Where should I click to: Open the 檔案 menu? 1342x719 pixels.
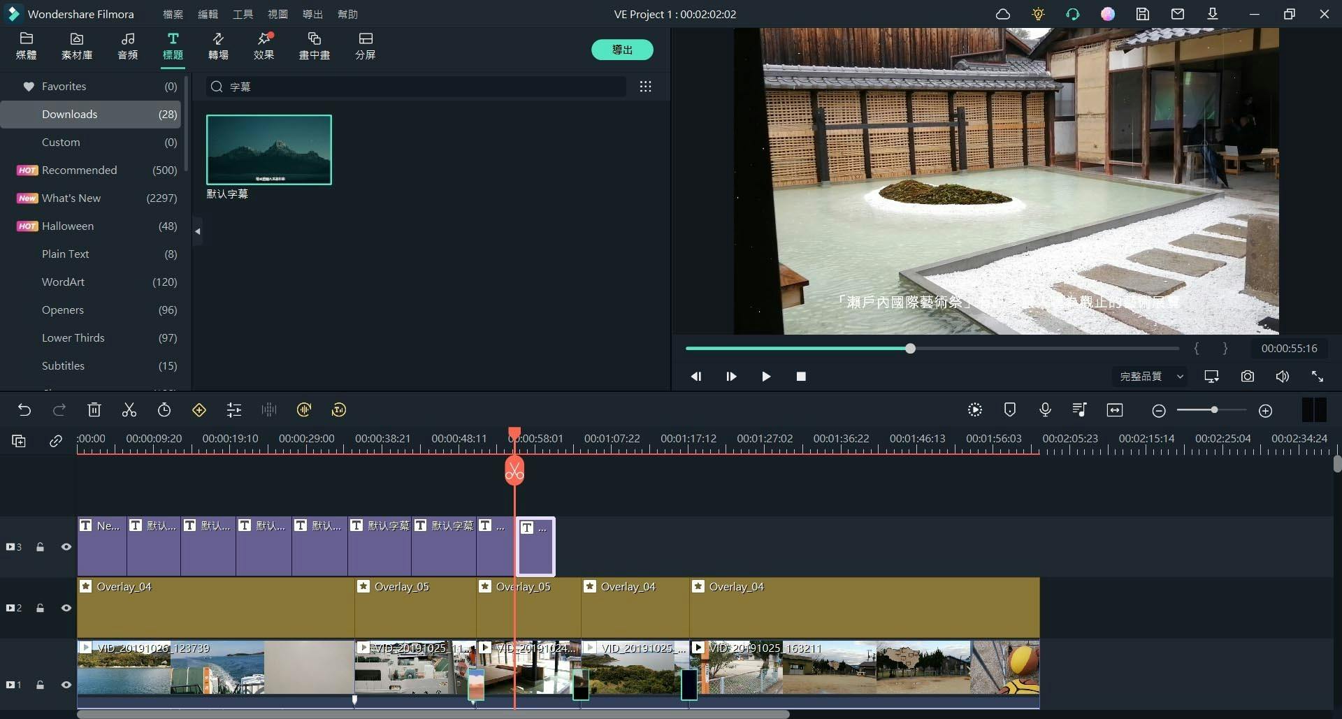(x=173, y=14)
